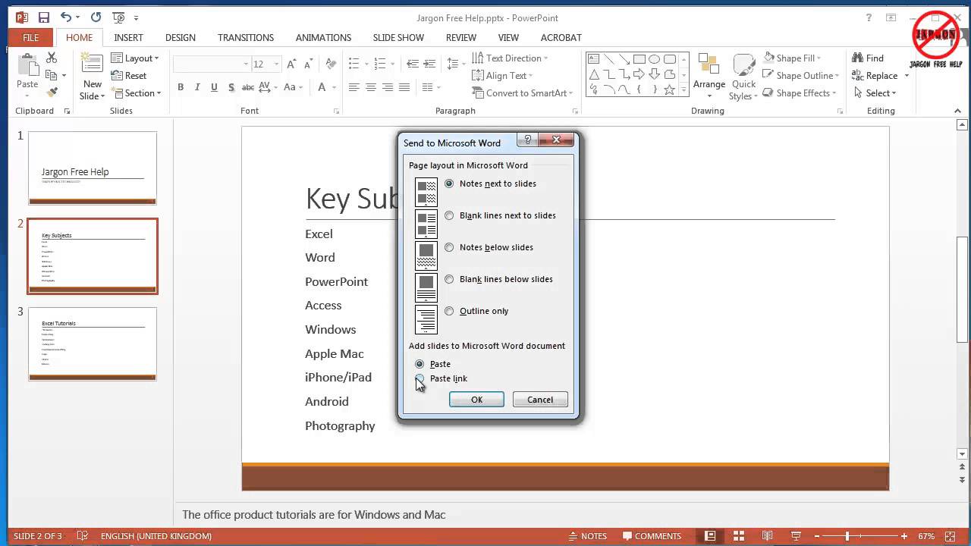Click the zoom out minus button

(x=817, y=536)
